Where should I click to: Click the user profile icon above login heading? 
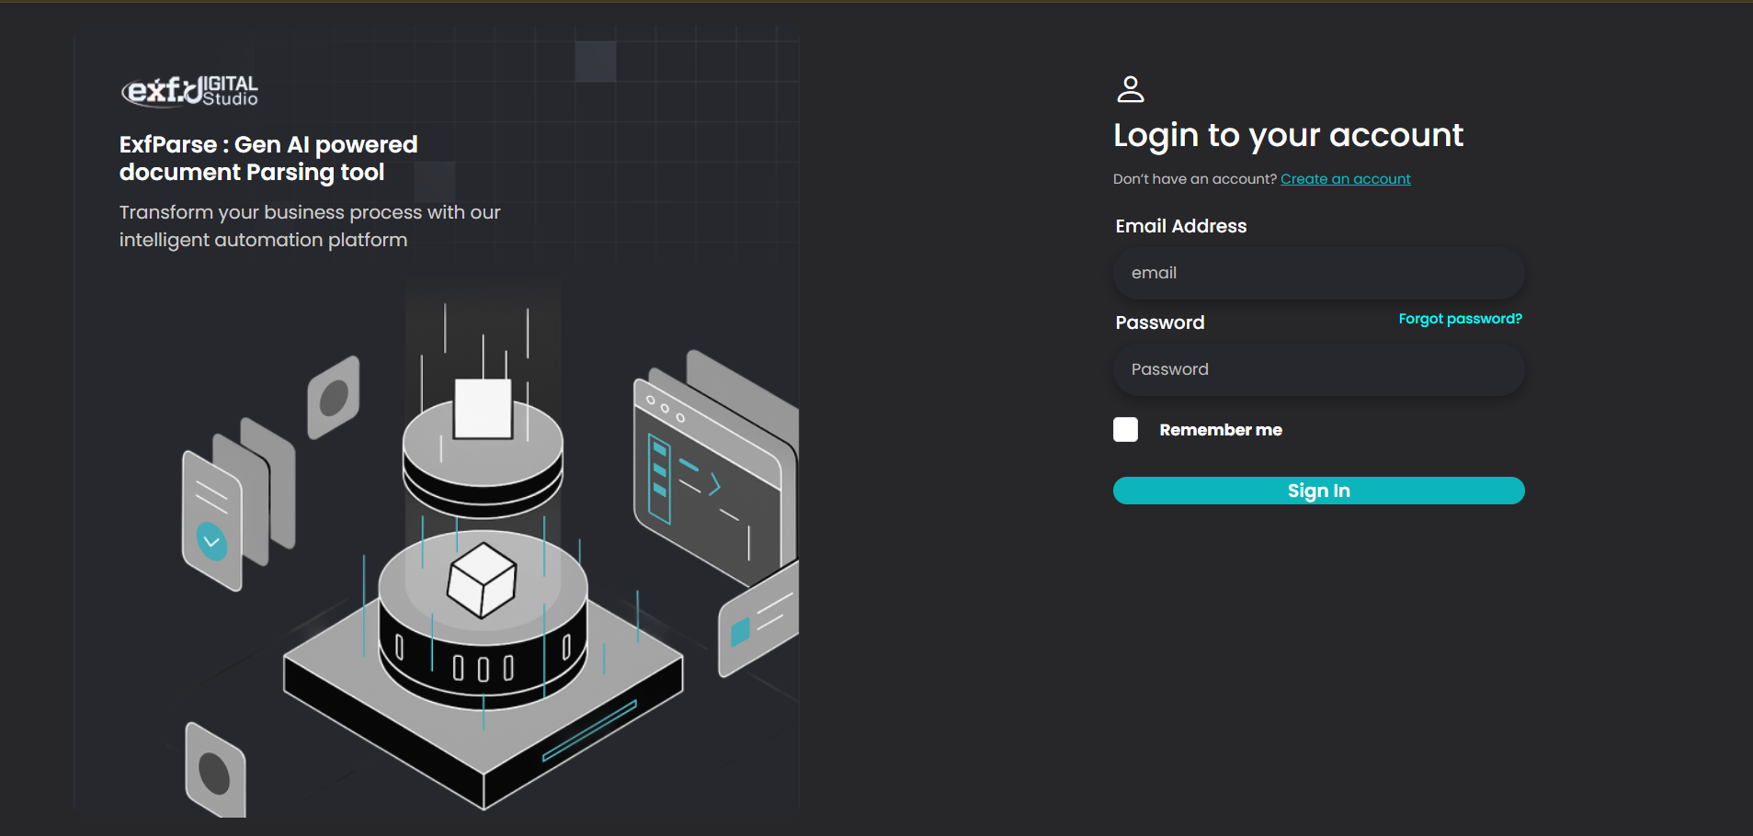pos(1130,89)
